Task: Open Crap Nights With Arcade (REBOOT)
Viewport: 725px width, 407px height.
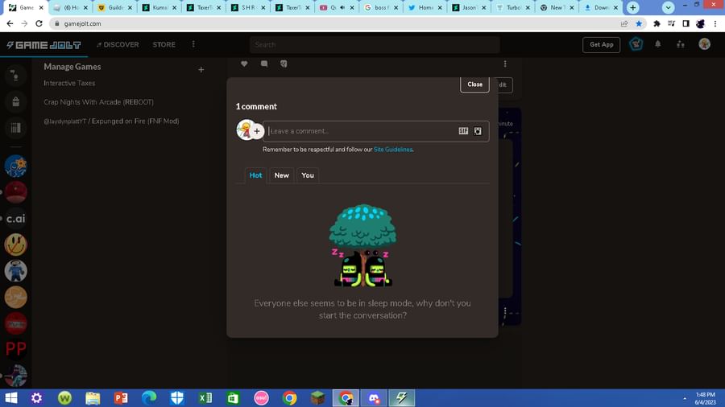Action: point(98,102)
